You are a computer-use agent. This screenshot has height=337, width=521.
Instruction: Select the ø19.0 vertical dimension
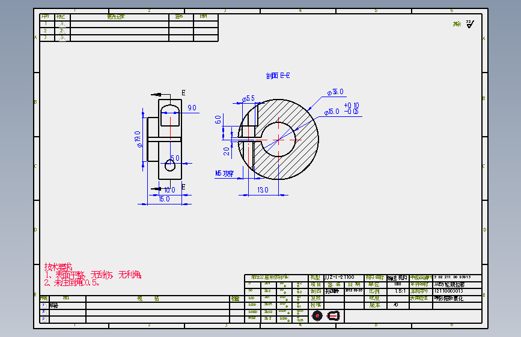coord(138,139)
